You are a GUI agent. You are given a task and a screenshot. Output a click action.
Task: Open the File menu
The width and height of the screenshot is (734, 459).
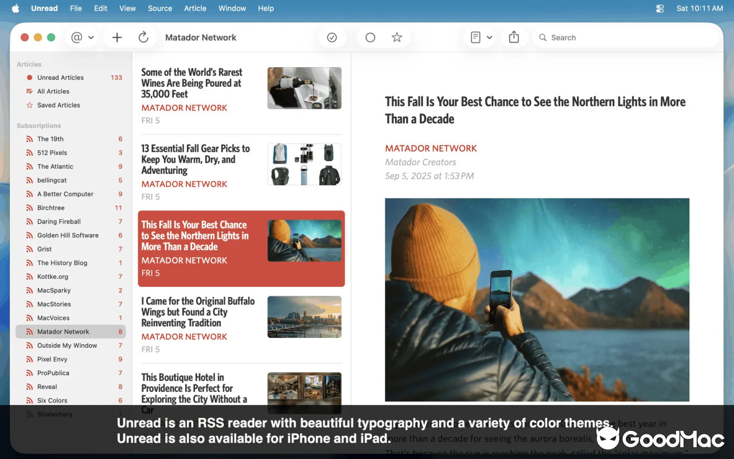tap(76, 8)
